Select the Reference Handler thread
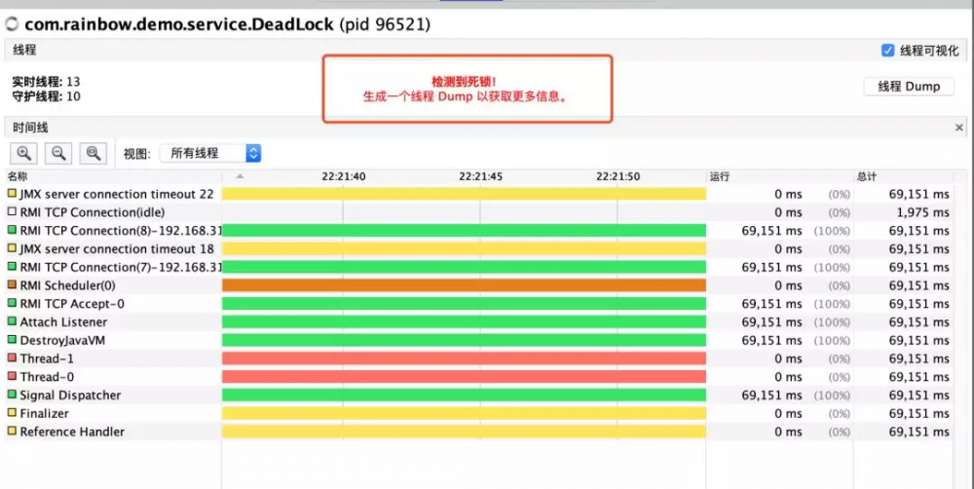This screenshot has width=974, height=489. 478,432
